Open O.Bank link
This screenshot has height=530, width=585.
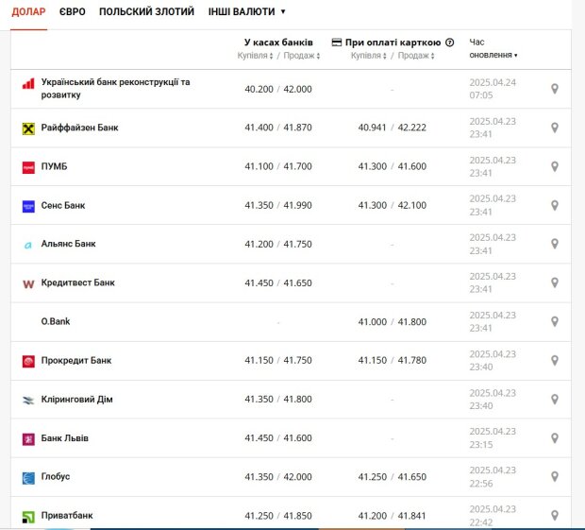pyautogui.click(x=56, y=321)
